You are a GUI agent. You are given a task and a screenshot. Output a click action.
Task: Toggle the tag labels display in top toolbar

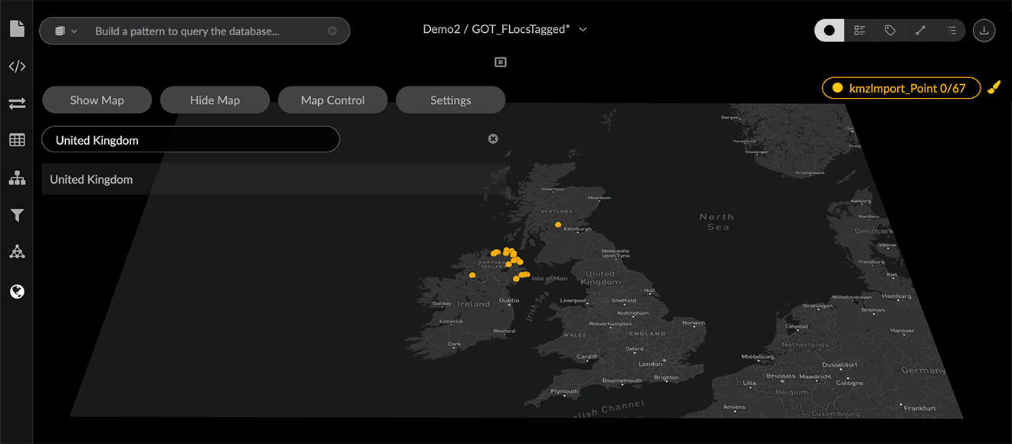pos(889,30)
